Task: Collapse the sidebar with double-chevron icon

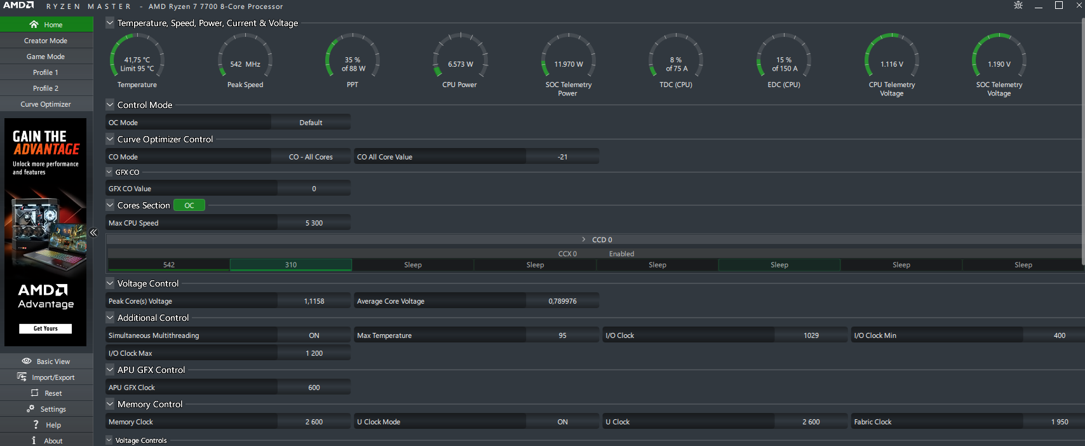Action: point(93,233)
